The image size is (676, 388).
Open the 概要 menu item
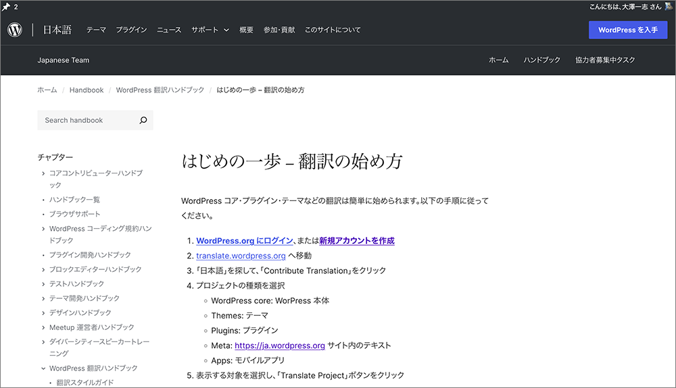pos(246,30)
